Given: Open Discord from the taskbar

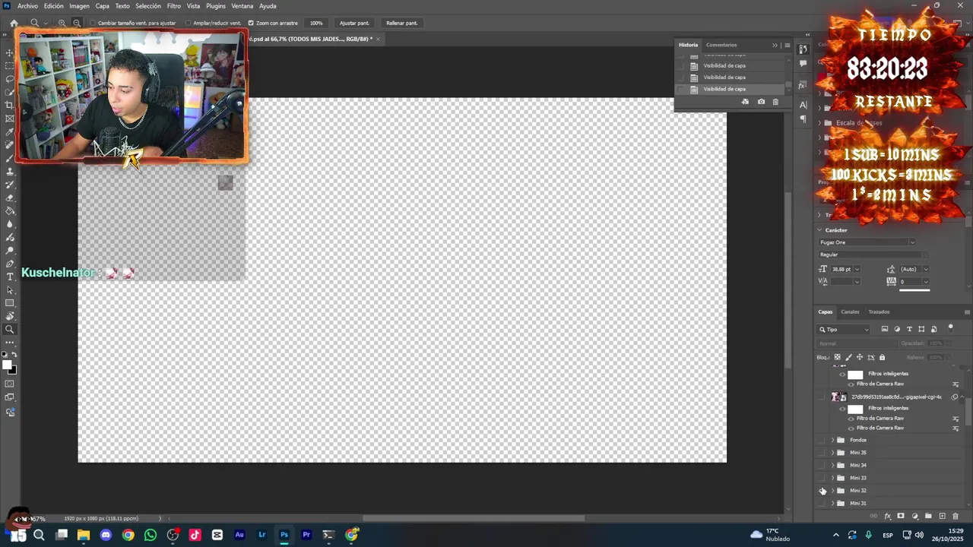Looking at the screenshot, I should click(x=106, y=535).
